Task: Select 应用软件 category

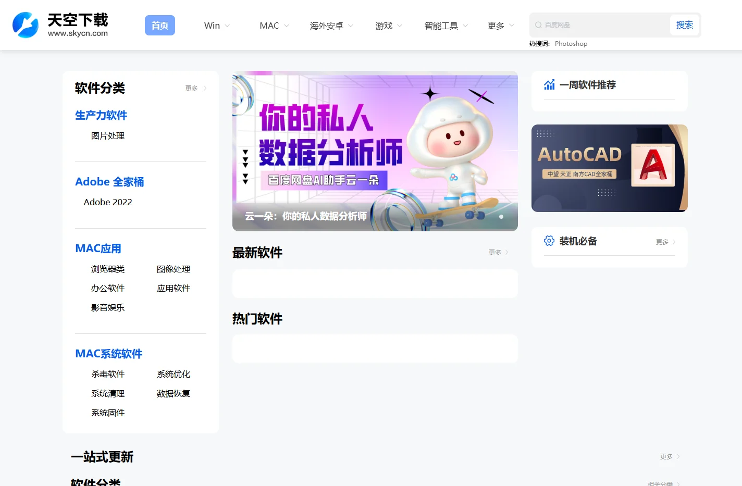Action: pyautogui.click(x=174, y=288)
